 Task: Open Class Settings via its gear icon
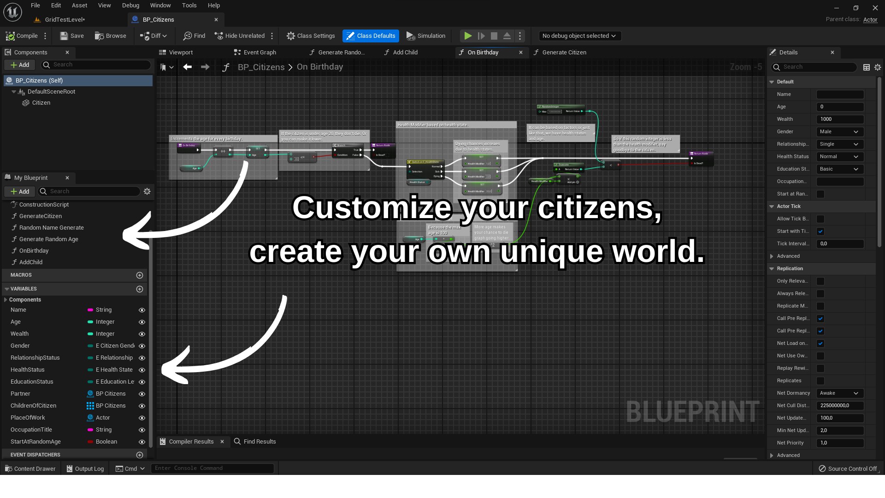(x=290, y=36)
